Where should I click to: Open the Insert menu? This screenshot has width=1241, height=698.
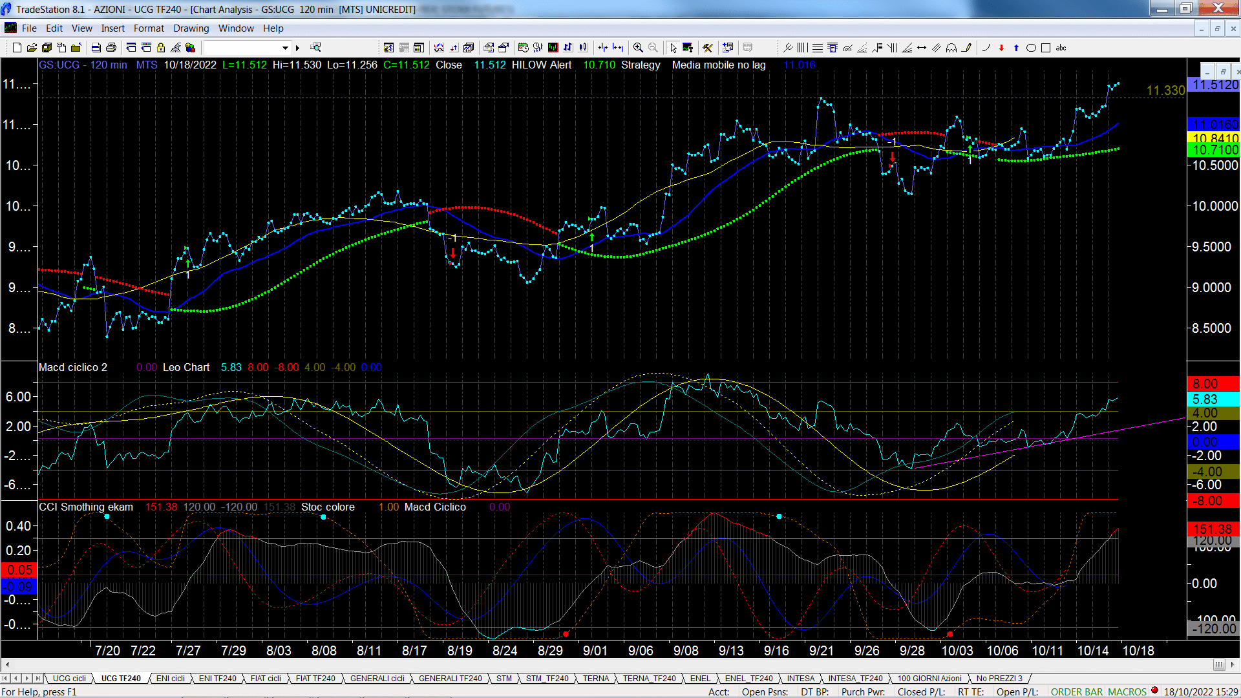113,28
